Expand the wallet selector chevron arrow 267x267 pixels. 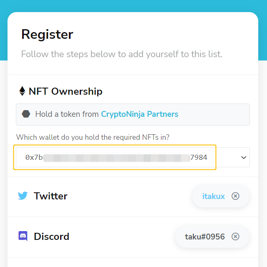(x=244, y=158)
